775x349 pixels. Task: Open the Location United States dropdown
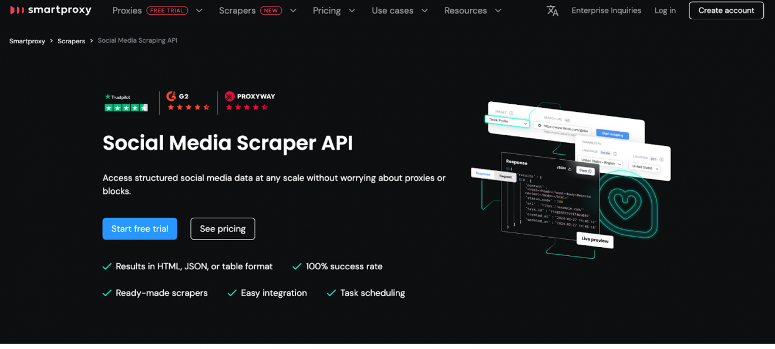643,166
